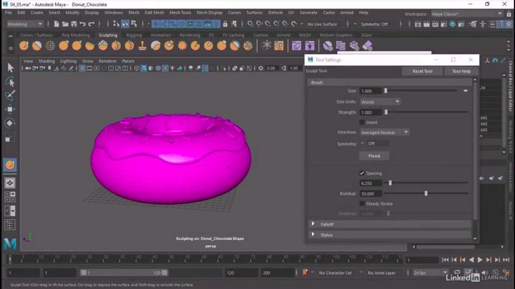Jump to start of playback range
Image resolution: width=515 pixels, height=289 pixels.
(x=446, y=260)
